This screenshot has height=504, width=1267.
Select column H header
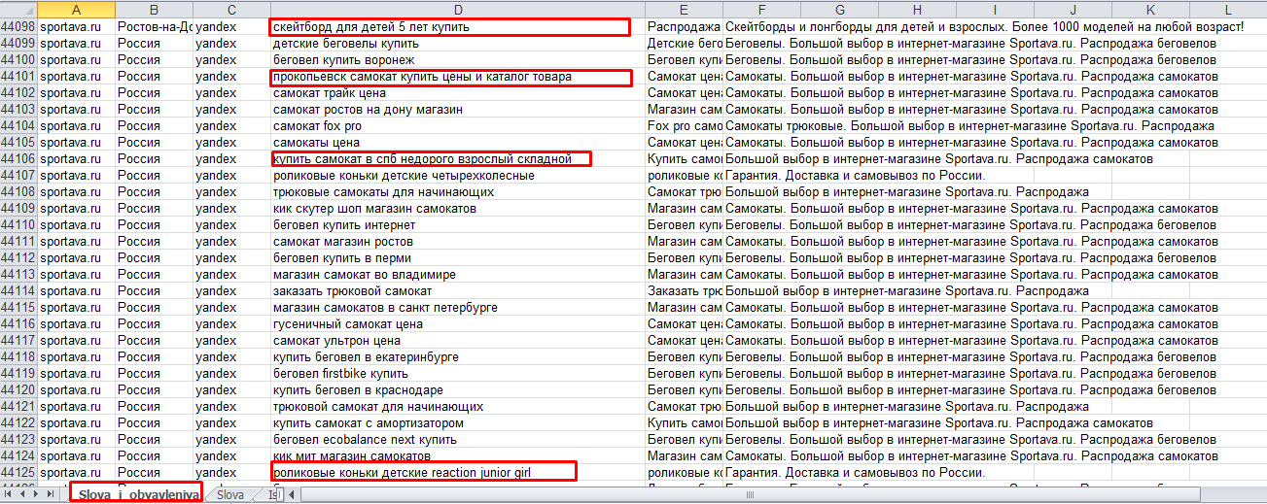click(917, 10)
